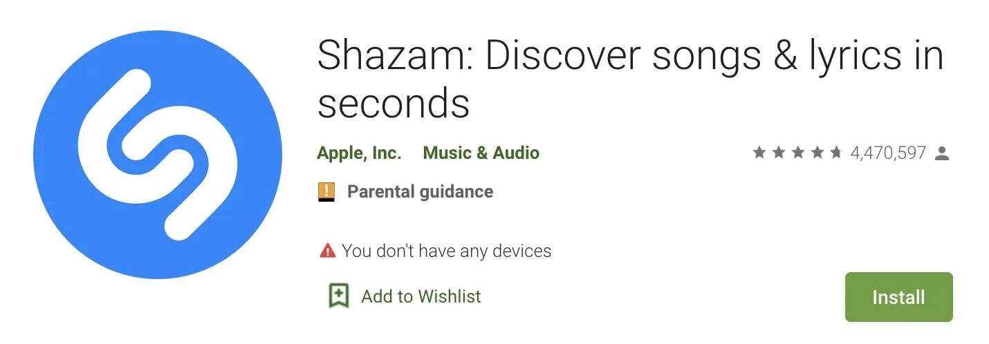Click the first rating star
Image resolution: width=989 pixels, height=344 pixels.
(759, 153)
